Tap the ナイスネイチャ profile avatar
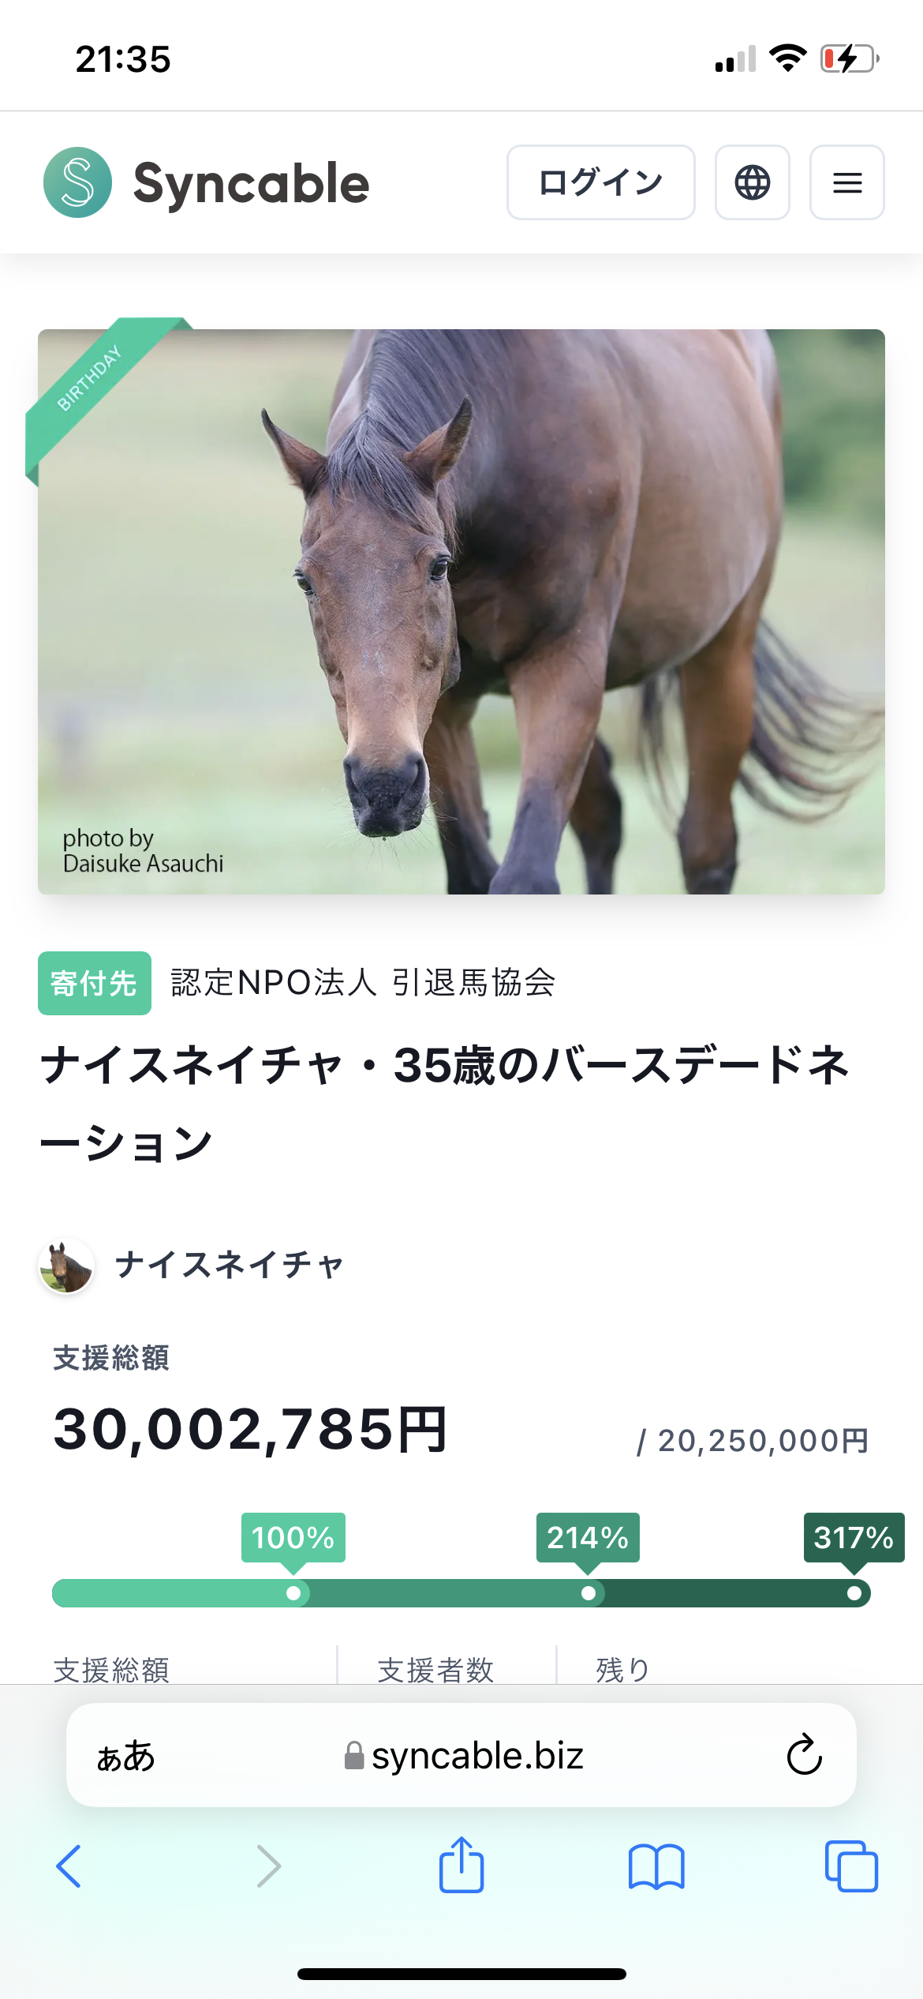Screen dimensions: 923x1999 coord(67,1266)
